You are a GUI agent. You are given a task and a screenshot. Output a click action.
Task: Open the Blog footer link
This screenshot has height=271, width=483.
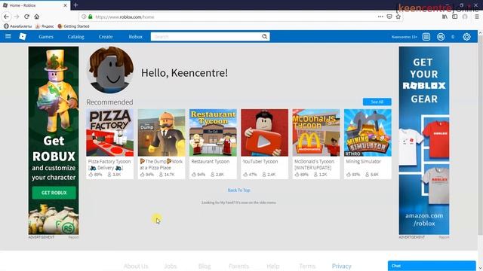click(205, 266)
